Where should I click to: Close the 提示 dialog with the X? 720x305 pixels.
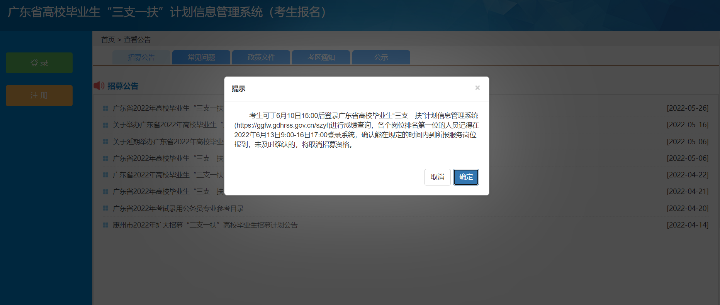[x=477, y=88]
